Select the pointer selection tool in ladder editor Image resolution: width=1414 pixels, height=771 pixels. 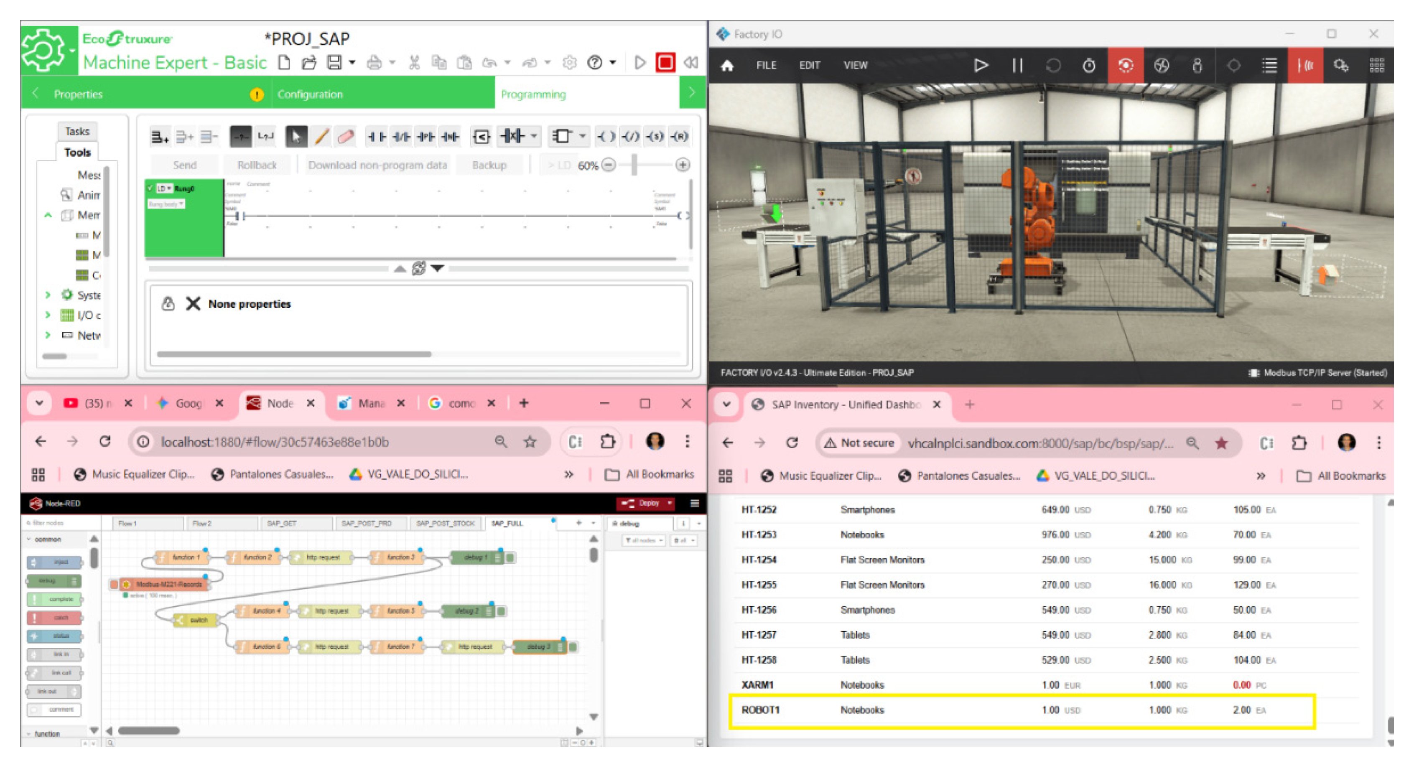point(296,136)
